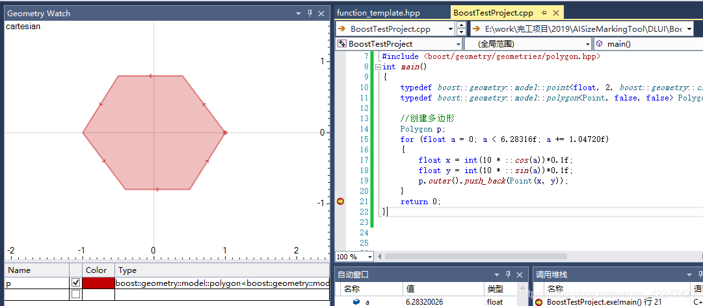703x306 pixels.
Task: Click the 'Polygon p;' declaration on line 14
Action: tap(422, 129)
